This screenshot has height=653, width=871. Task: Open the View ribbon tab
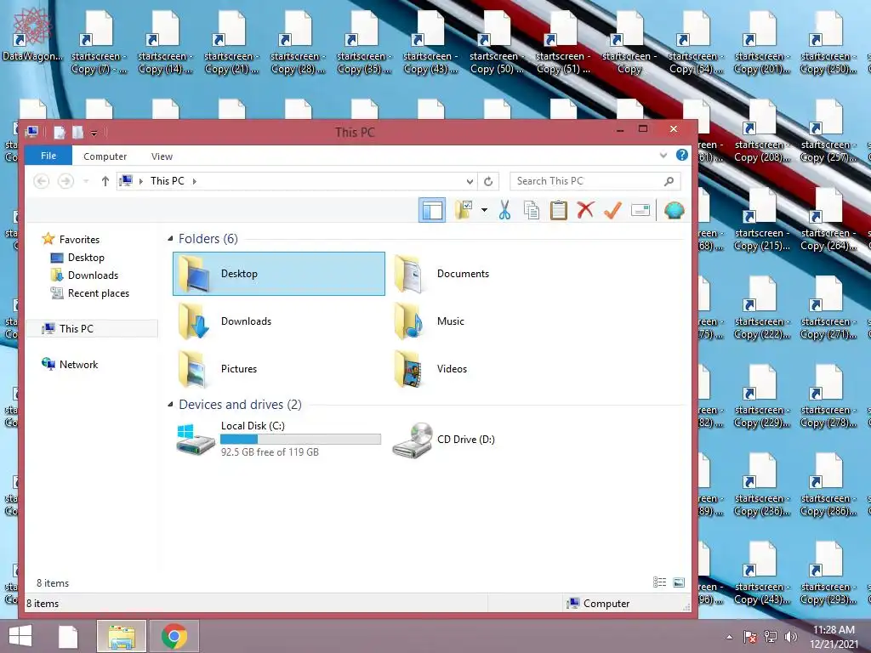coord(162,156)
